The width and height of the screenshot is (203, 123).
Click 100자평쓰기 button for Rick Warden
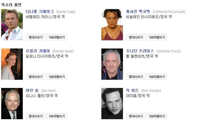pos(157,116)
